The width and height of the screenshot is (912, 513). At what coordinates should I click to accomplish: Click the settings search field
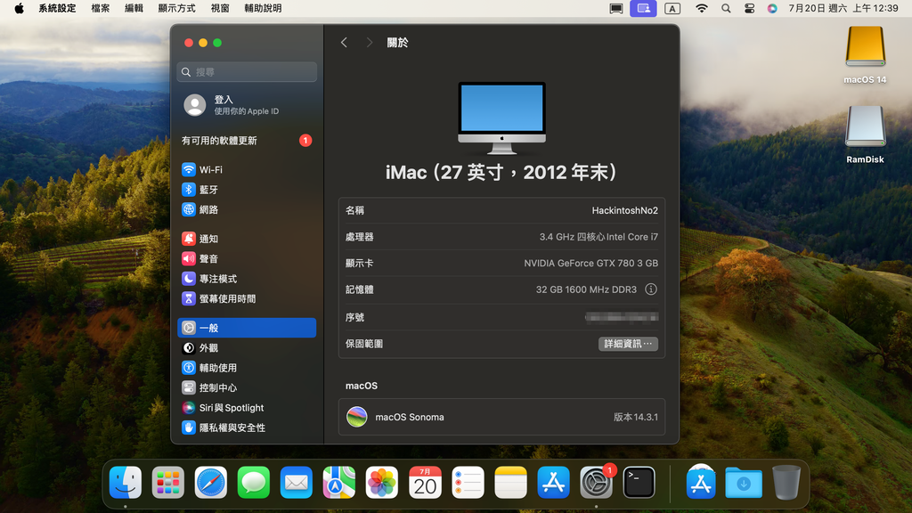point(247,72)
